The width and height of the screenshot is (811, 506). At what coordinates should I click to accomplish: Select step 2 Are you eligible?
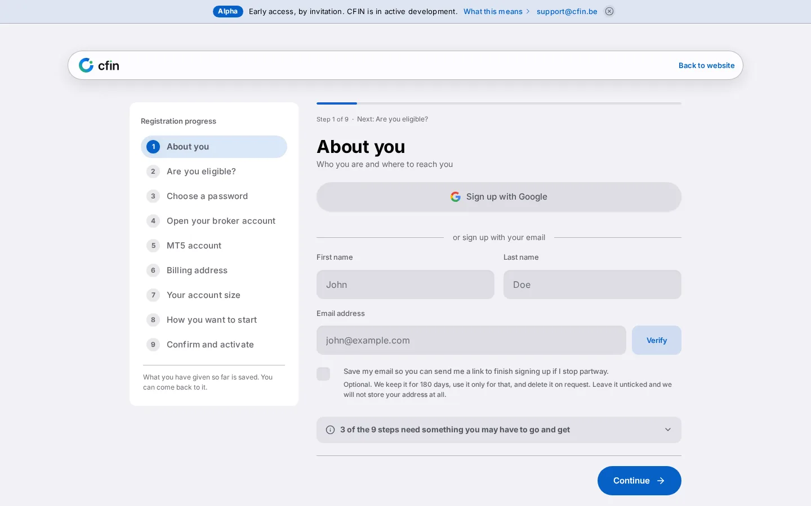pyautogui.click(x=214, y=171)
